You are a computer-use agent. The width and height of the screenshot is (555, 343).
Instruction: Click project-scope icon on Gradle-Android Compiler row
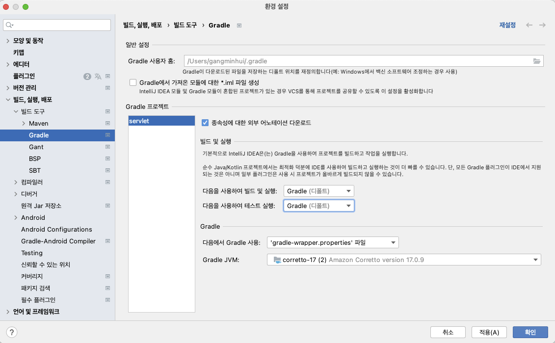(x=107, y=241)
